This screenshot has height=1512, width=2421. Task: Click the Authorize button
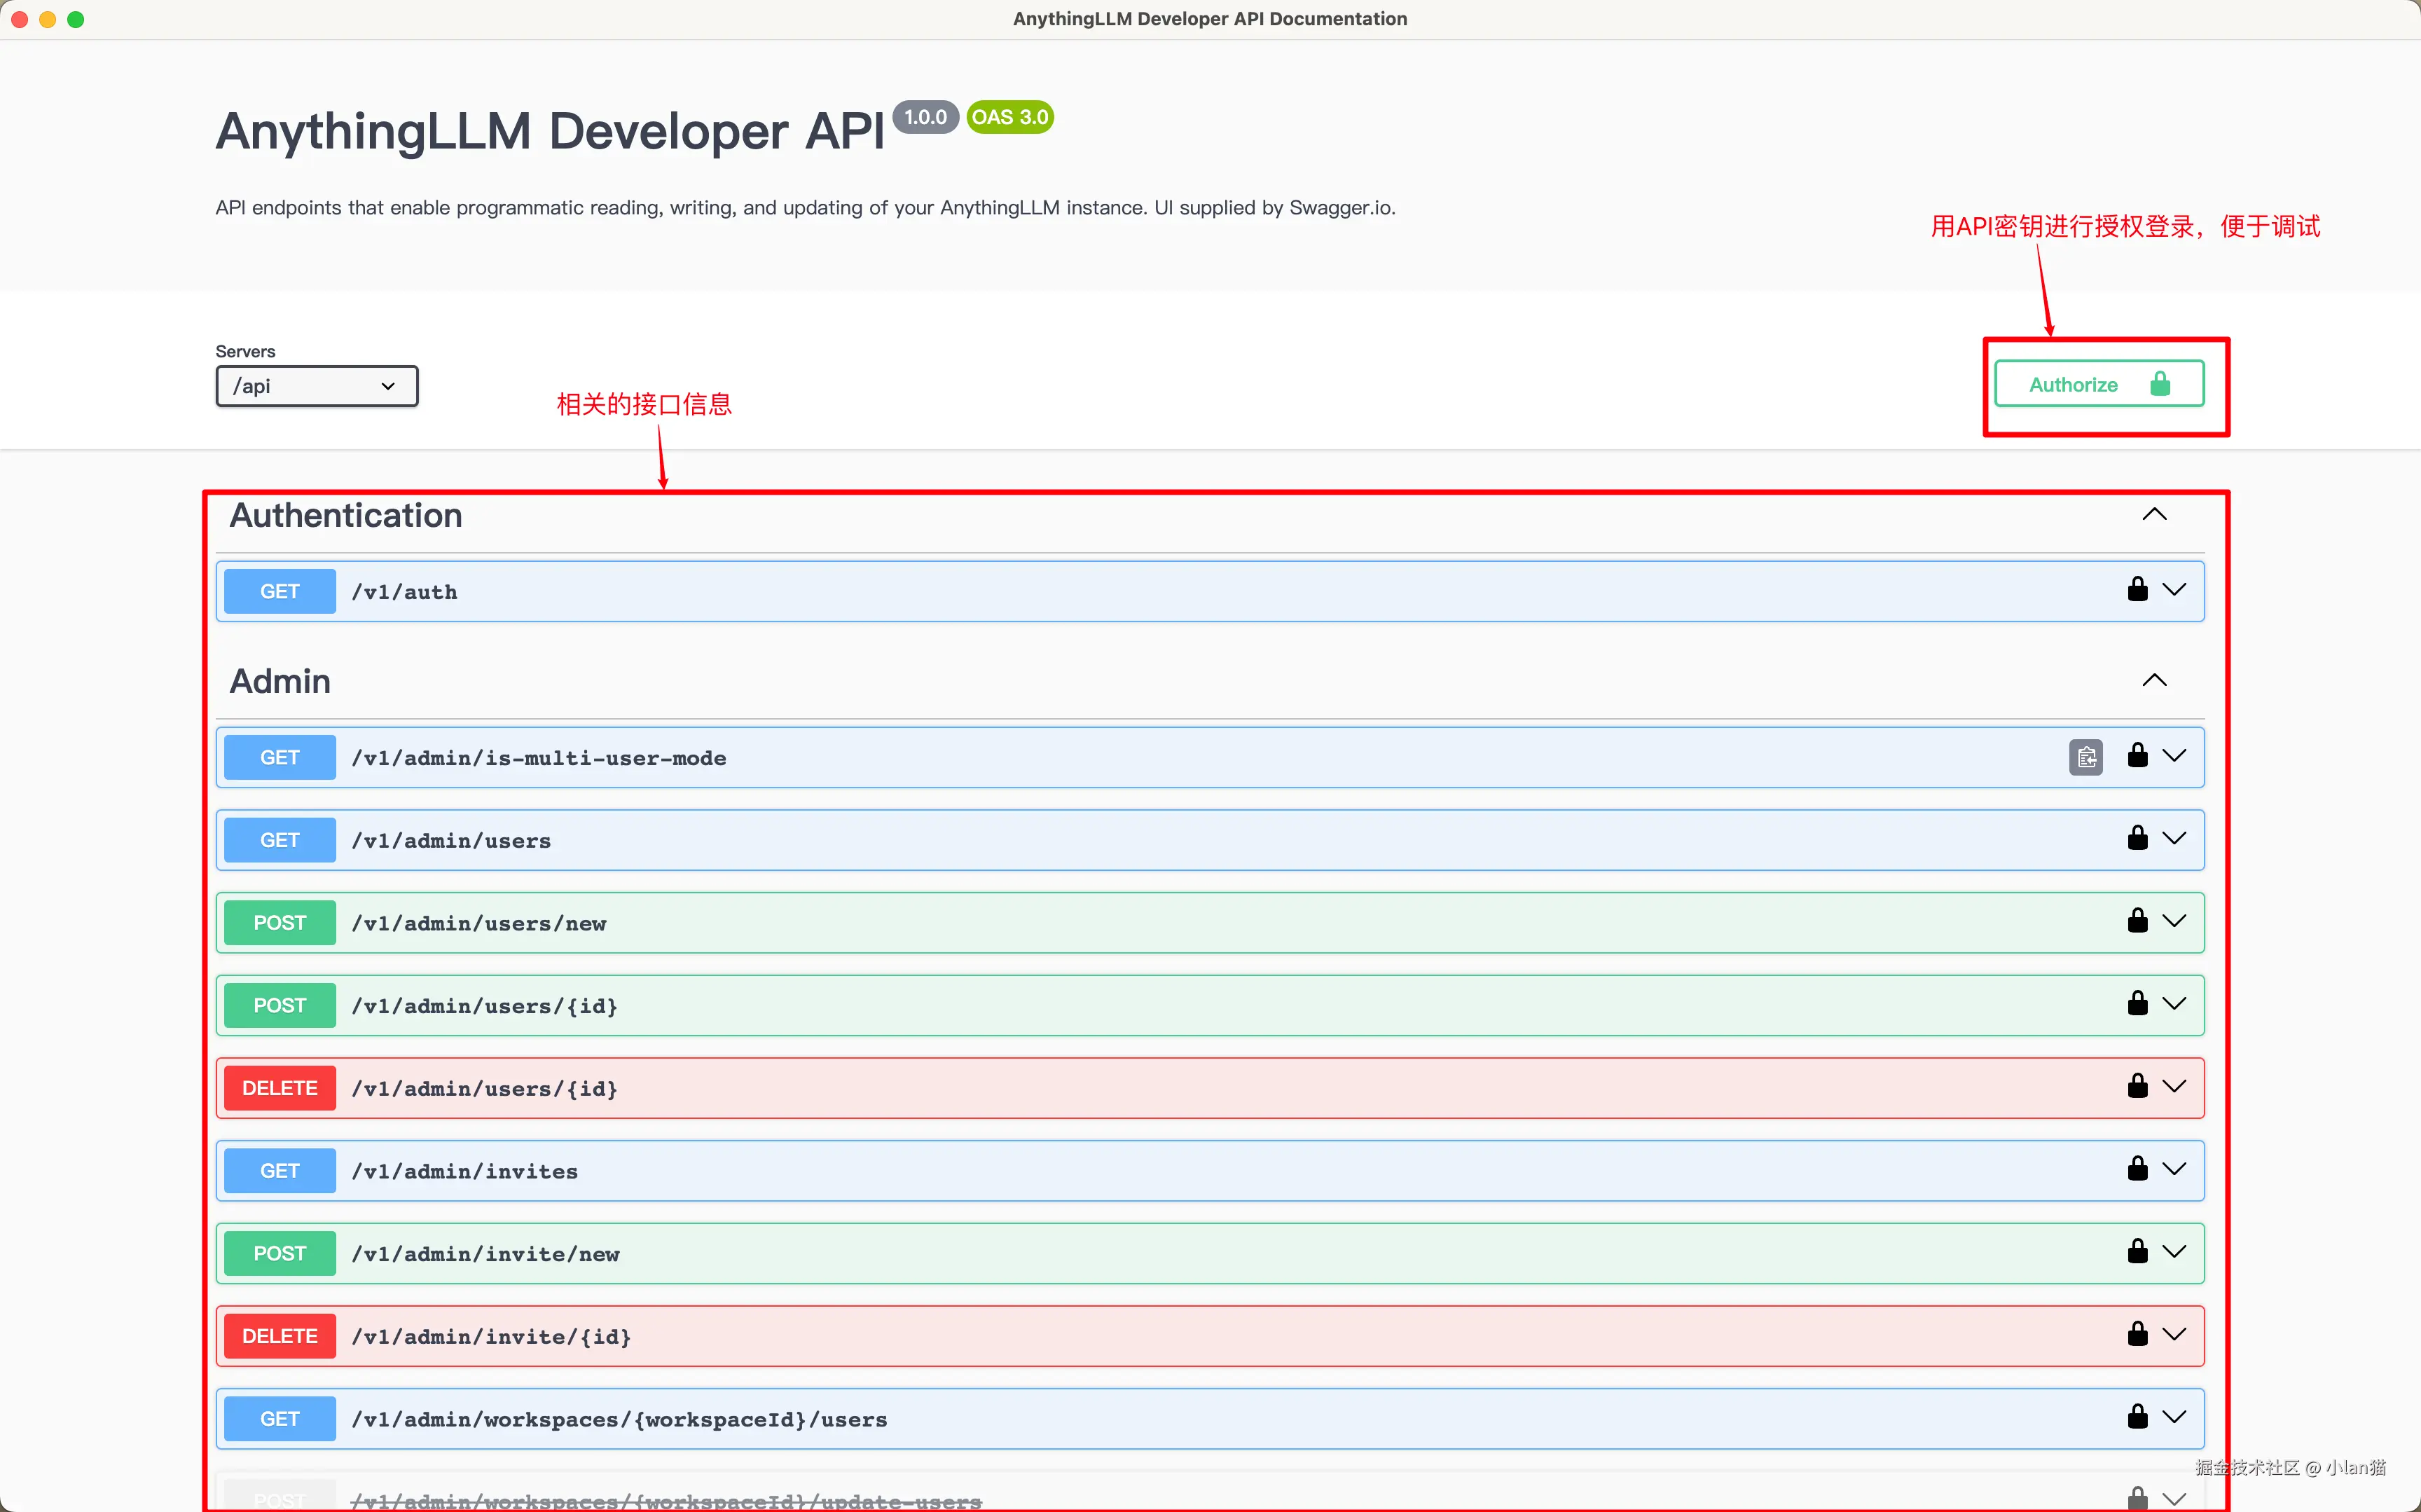pos(2098,385)
